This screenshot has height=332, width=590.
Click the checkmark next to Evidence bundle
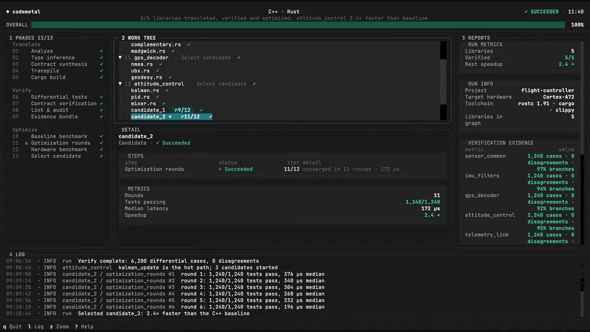pos(101,116)
